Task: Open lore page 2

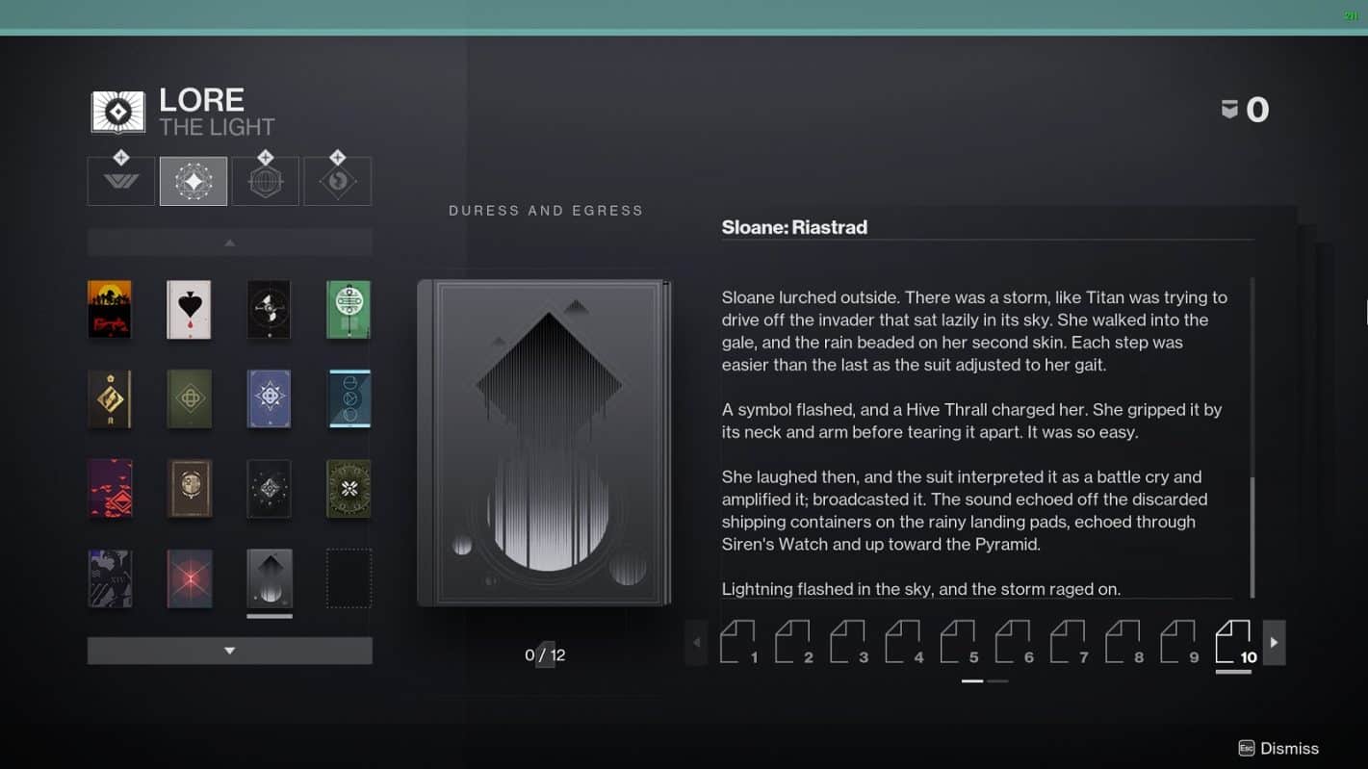Action: coord(793,643)
